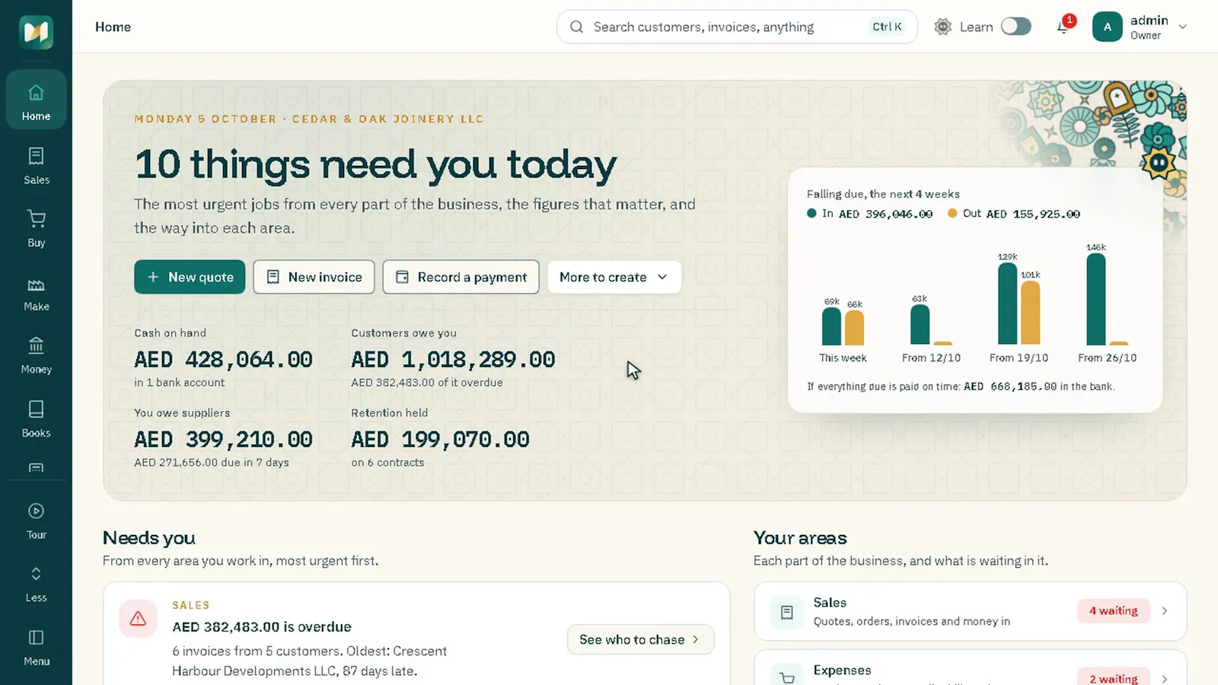Open the Buy cart section
The height and width of the screenshot is (685, 1218).
(36, 229)
